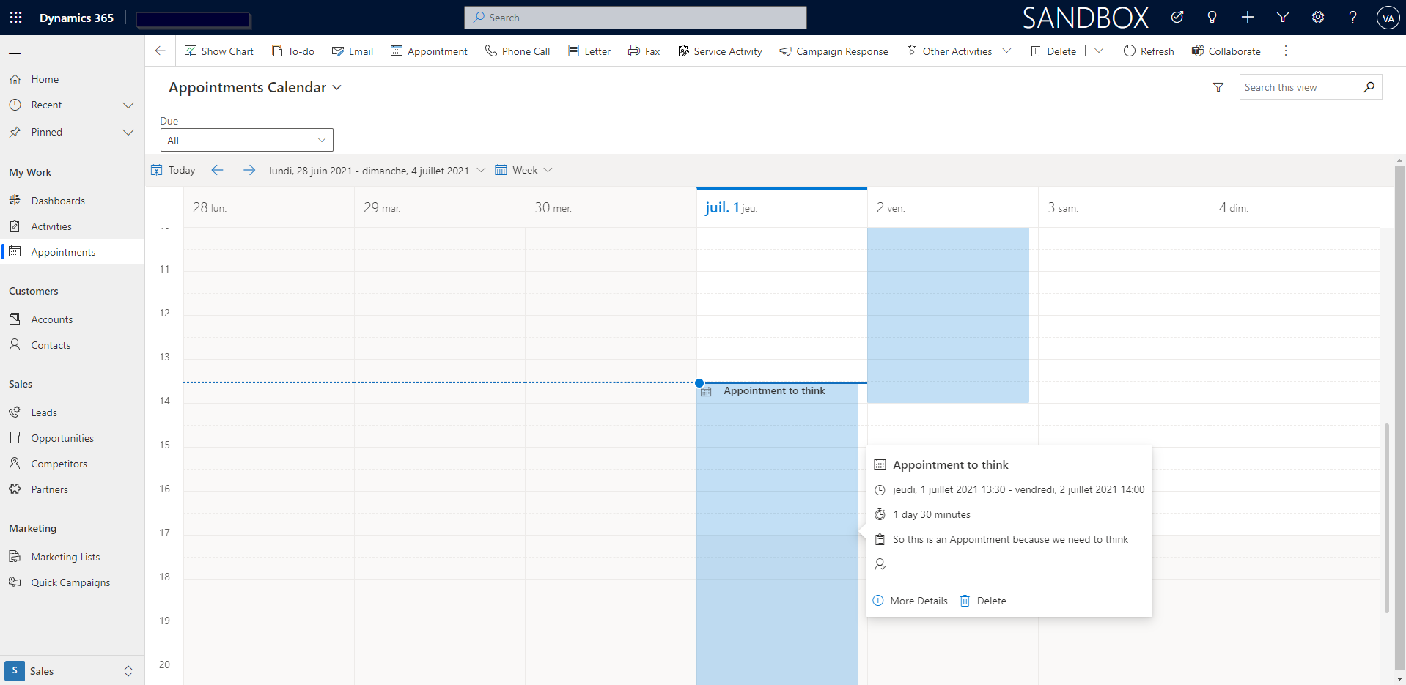Open the advanced find funnel icon

pos(1283,18)
